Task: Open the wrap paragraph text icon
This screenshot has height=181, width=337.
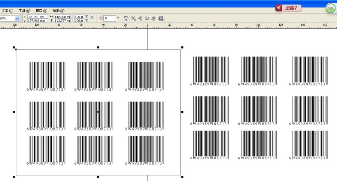Action: point(161,19)
